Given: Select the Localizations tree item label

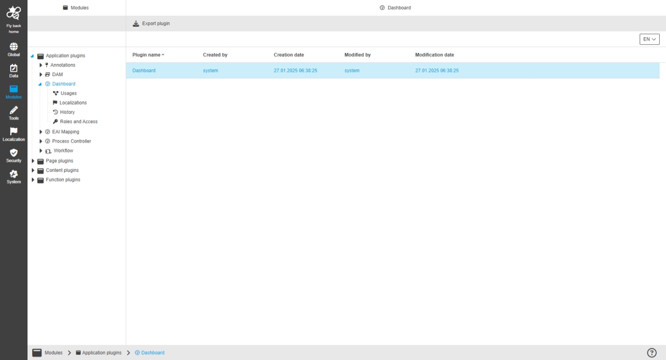Looking at the screenshot, I should [x=73, y=103].
